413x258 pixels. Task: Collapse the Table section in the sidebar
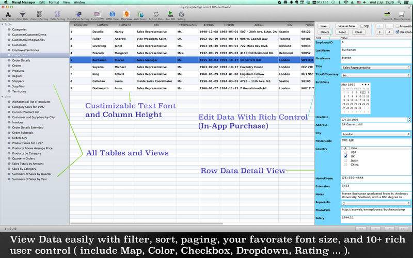3,24
